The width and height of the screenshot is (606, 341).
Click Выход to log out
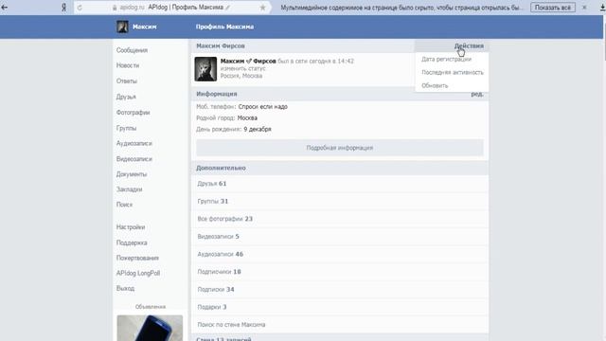click(x=125, y=288)
